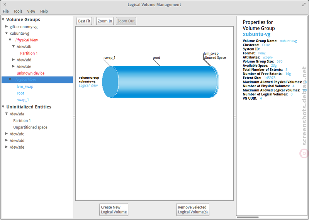Viewport: 309px width, 220px height.
Task: Expand /dev/sde under Uninitialized Entities
Action: coord(7,147)
